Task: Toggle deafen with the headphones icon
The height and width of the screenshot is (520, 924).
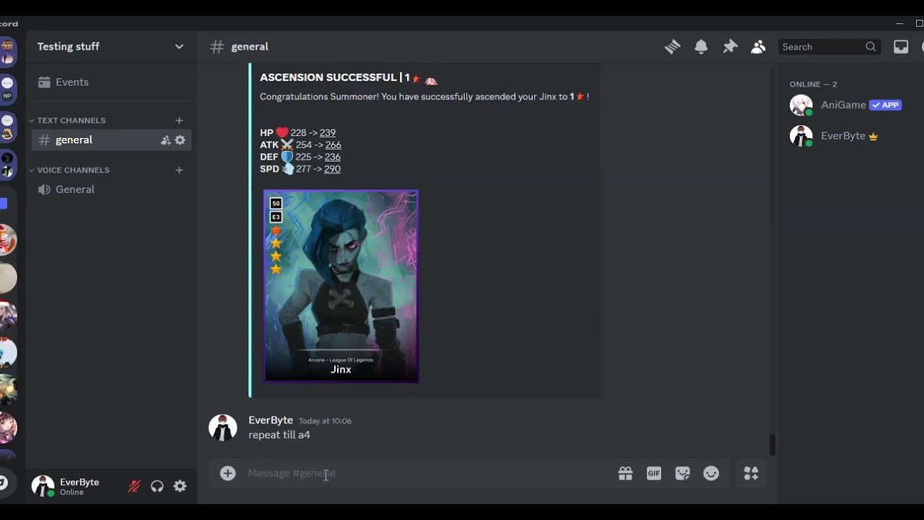Action: pos(157,487)
